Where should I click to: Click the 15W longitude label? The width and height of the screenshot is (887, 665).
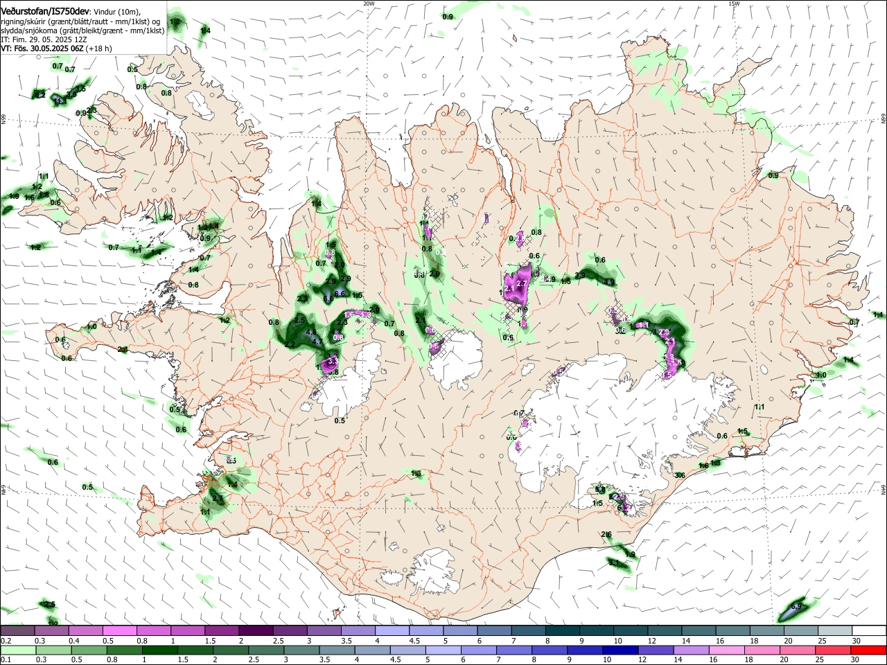tap(734, 3)
